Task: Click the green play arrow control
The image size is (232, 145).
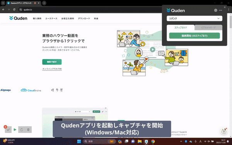Action: pos(15,130)
